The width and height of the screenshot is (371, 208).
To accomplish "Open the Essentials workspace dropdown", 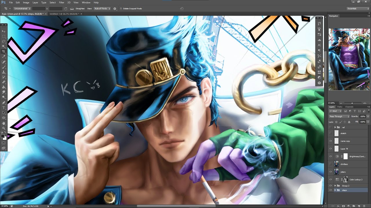I will point(358,9).
